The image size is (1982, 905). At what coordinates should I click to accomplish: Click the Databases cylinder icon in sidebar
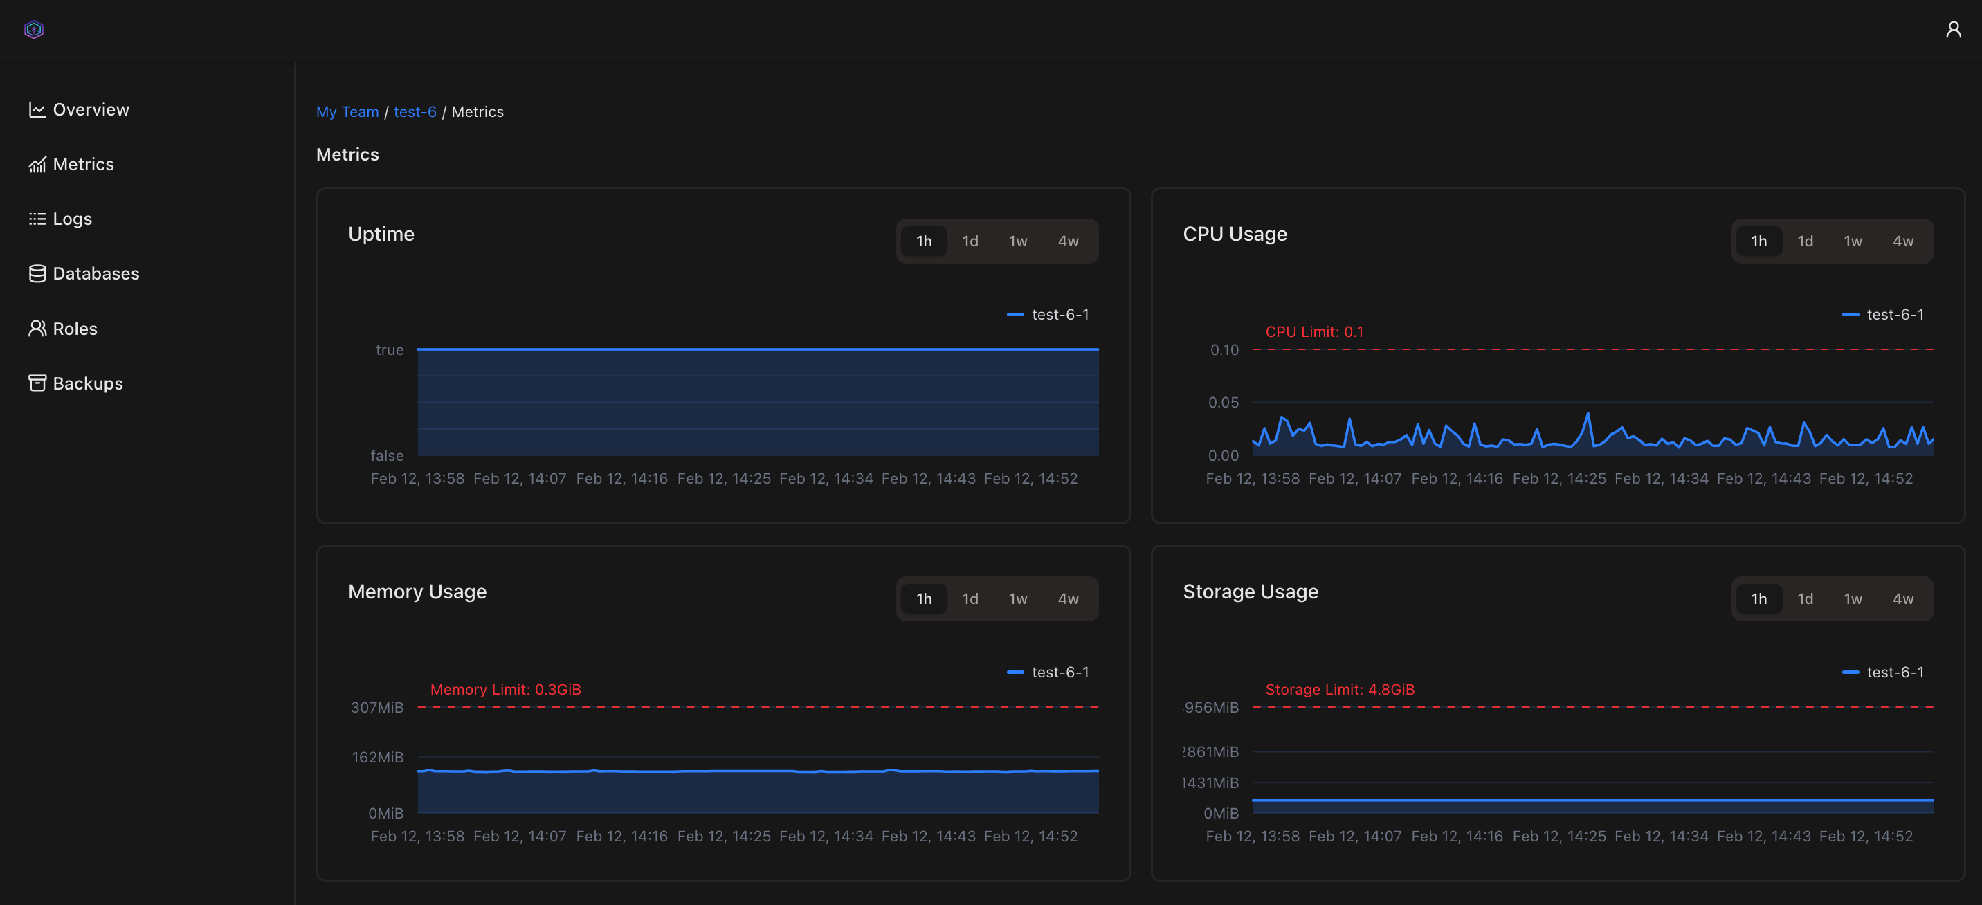tap(37, 273)
